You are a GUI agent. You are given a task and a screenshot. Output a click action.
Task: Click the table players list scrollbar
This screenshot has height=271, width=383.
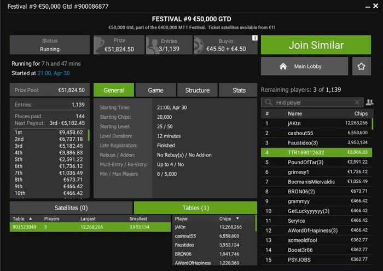256,223
